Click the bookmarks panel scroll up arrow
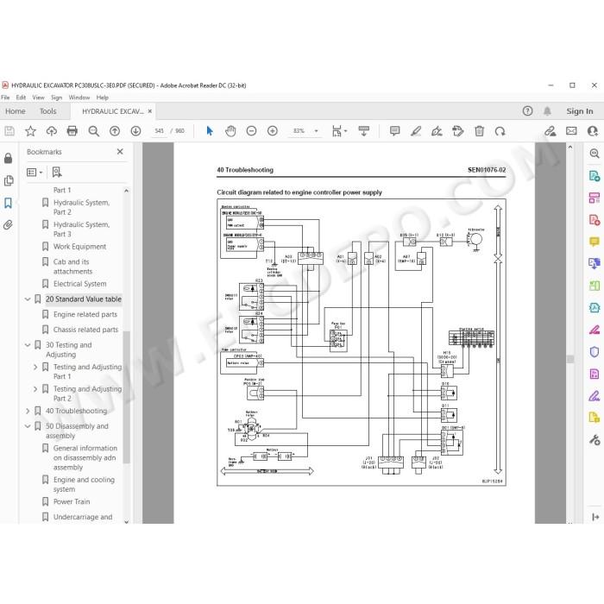 pyautogui.click(x=126, y=191)
